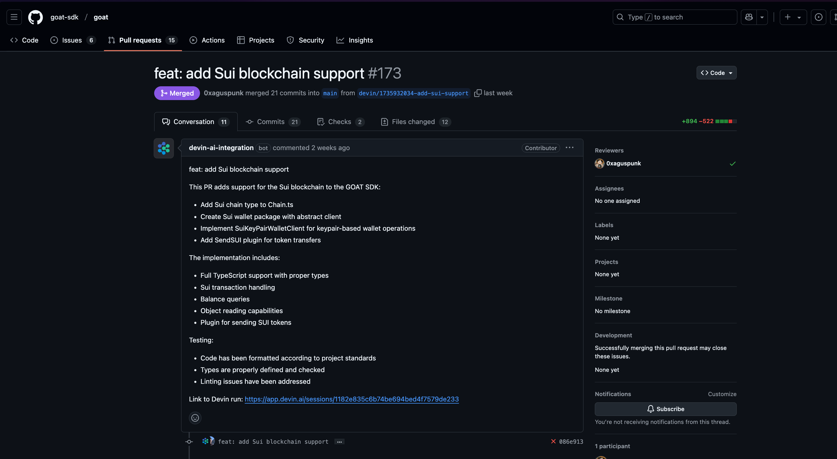Focus the Type / to search field
The image size is (837, 459).
(674, 17)
